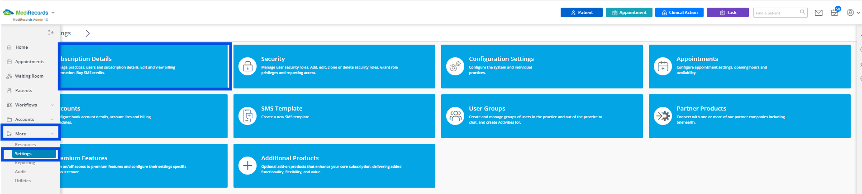Open the Accounts settings card

tap(144, 116)
